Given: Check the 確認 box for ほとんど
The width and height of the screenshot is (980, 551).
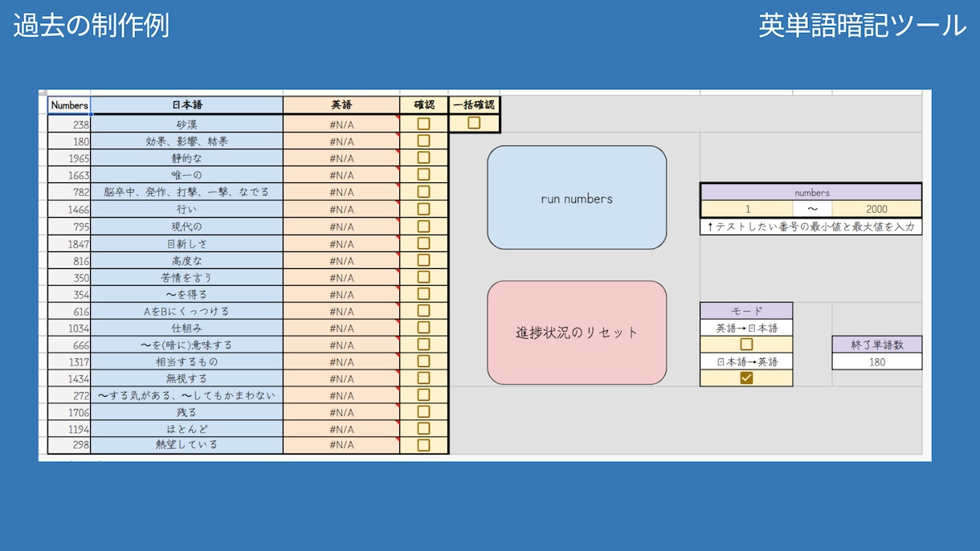Looking at the screenshot, I should click(x=423, y=428).
